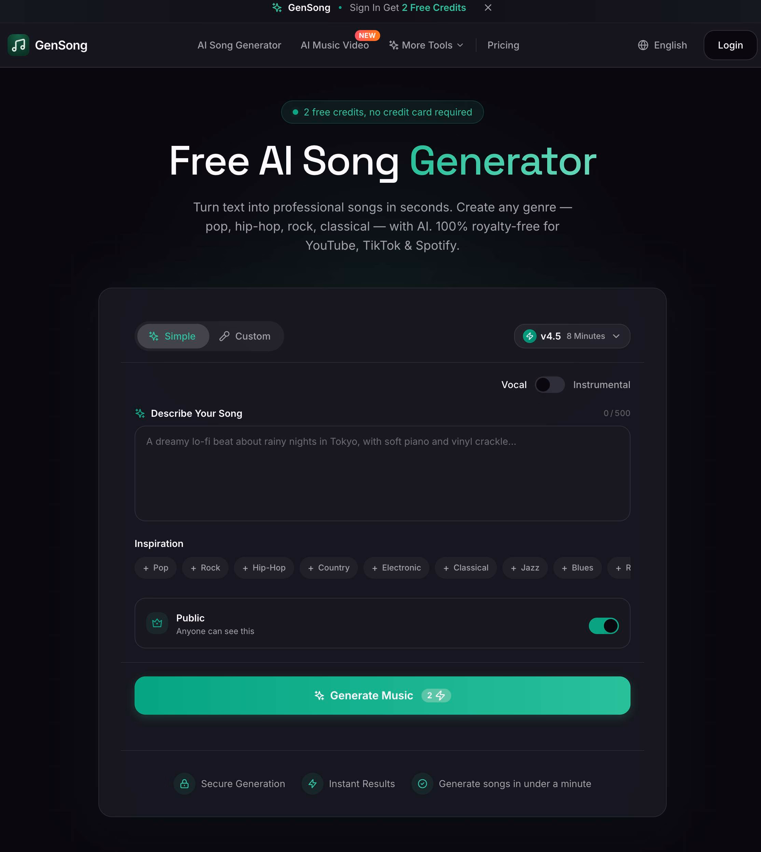Click the GenSong music note logo icon
This screenshot has width=761, height=852.
click(18, 45)
